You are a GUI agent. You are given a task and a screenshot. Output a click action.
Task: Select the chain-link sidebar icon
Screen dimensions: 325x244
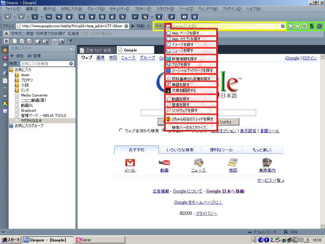(x=5, y=88)
